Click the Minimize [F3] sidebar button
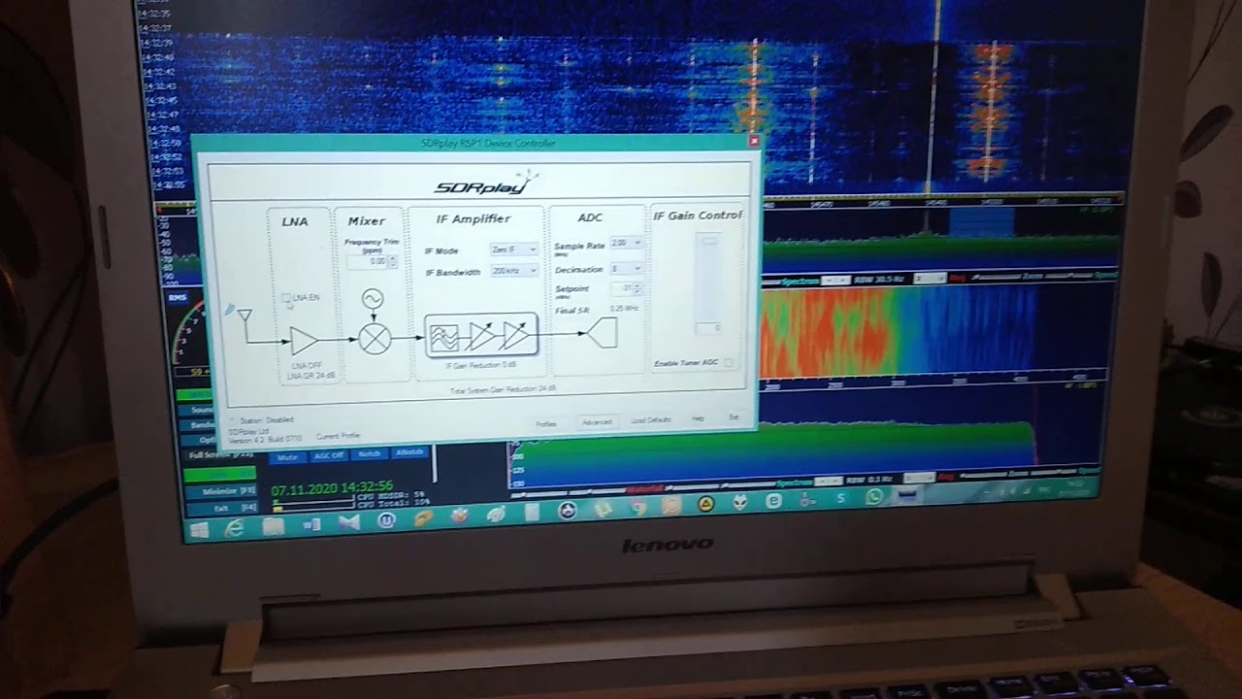This screenshot has height=699, width=1242. click(x=221, y=491)
